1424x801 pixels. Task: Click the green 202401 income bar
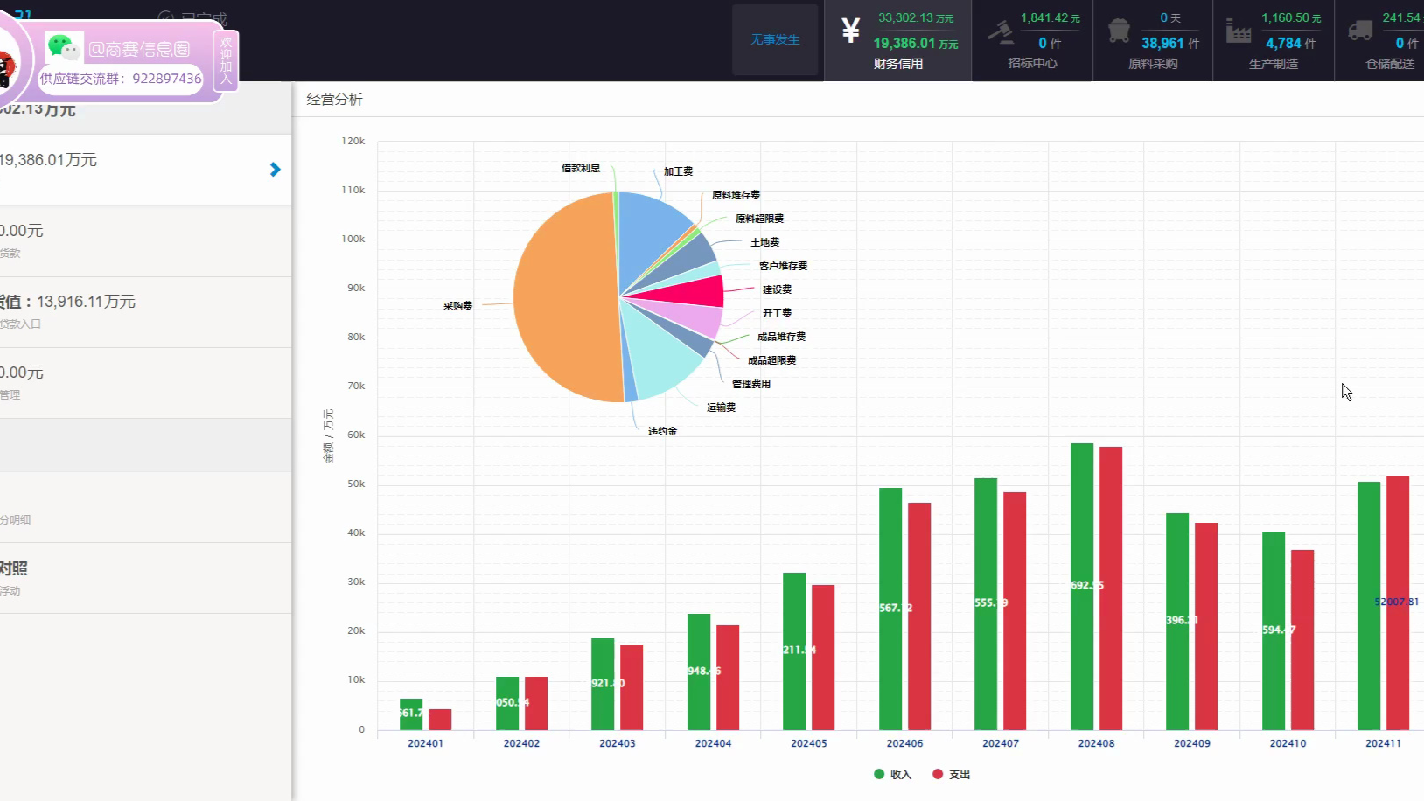(x=411, y=714)
